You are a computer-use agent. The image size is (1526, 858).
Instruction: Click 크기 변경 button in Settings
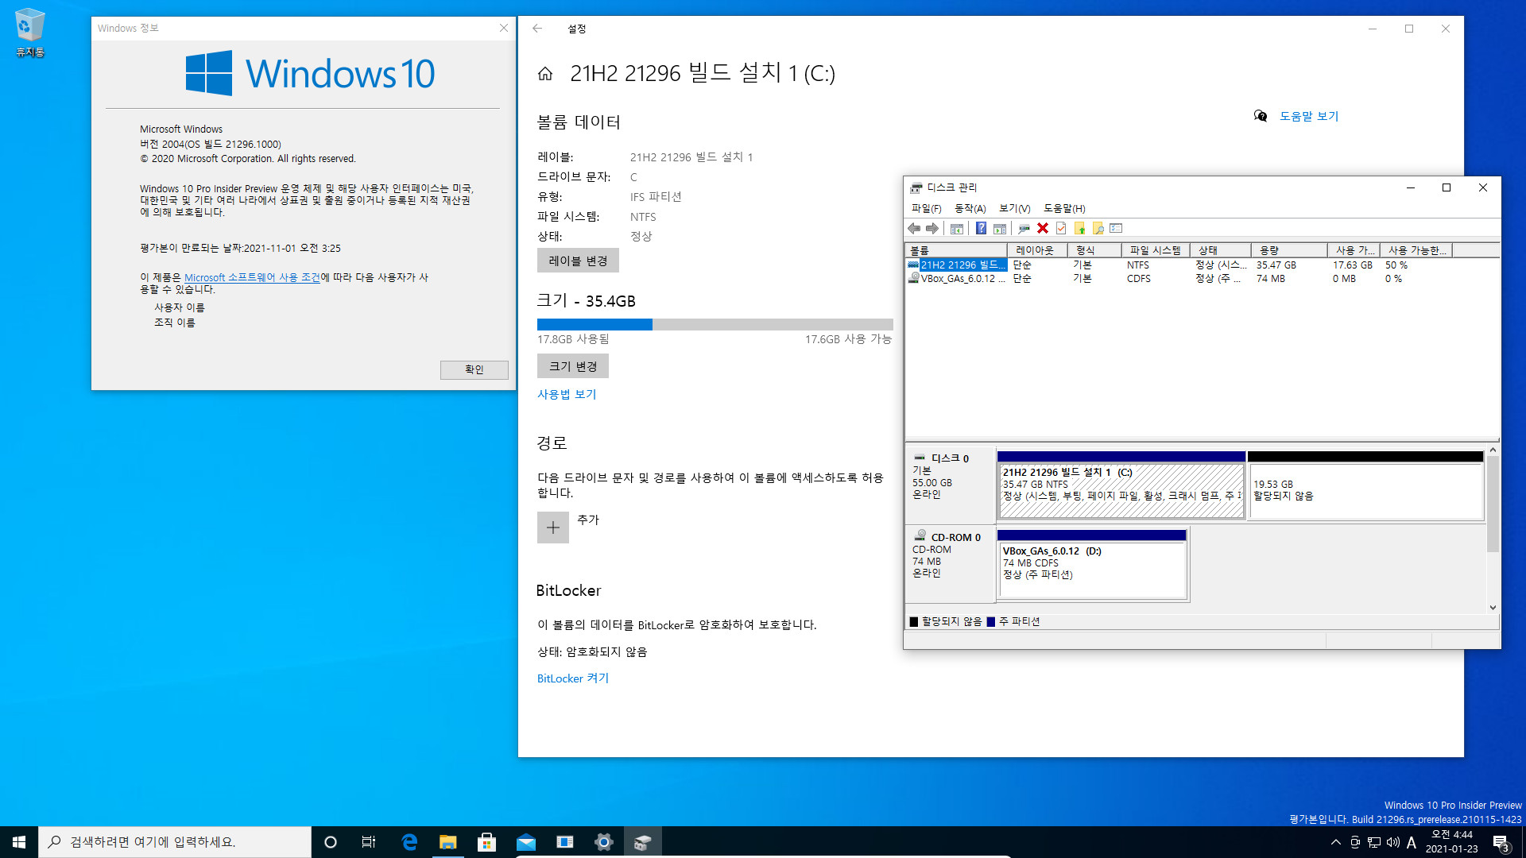click(x=573, y=366)
